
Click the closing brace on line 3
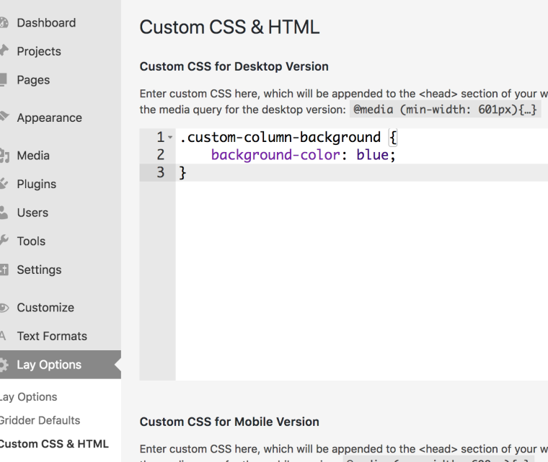(x=183, y=173)
